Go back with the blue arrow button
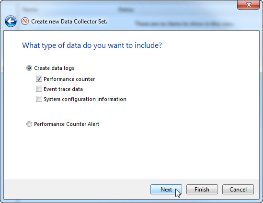This screenshot has height=203, width=263. 11,21
